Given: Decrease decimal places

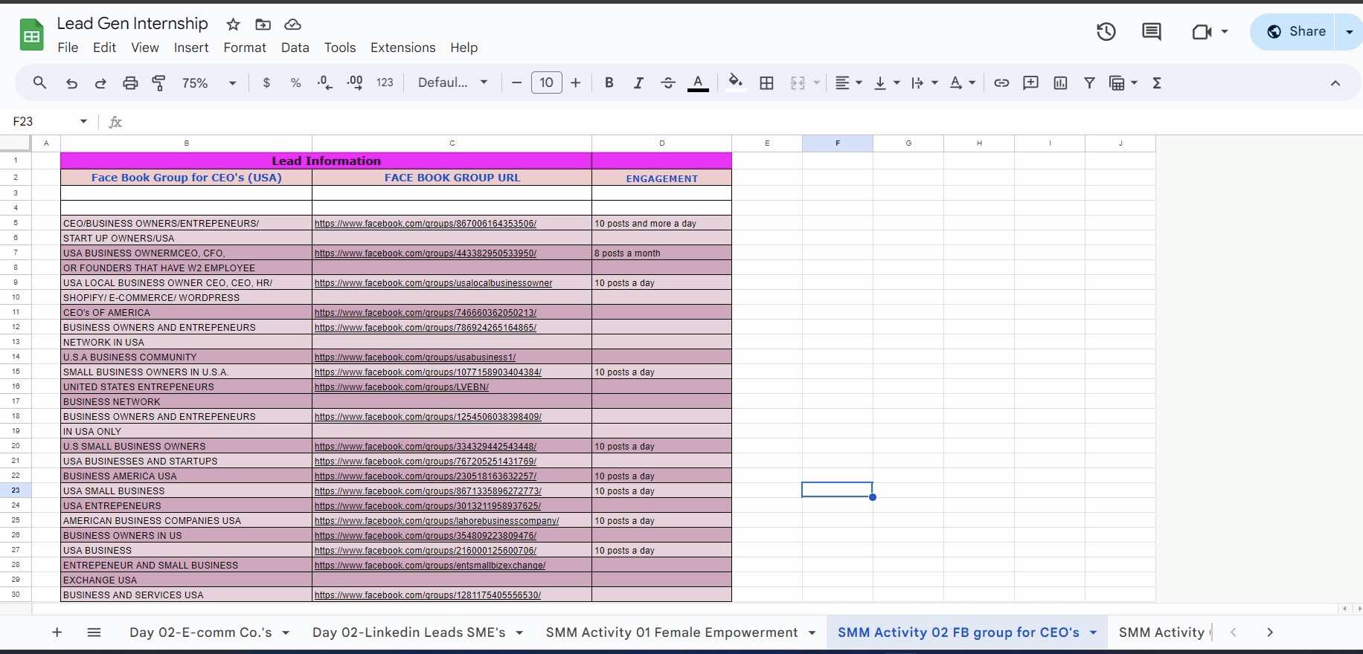Looking at the screenshot, I should pyautogui.click(x=325, y=82).
